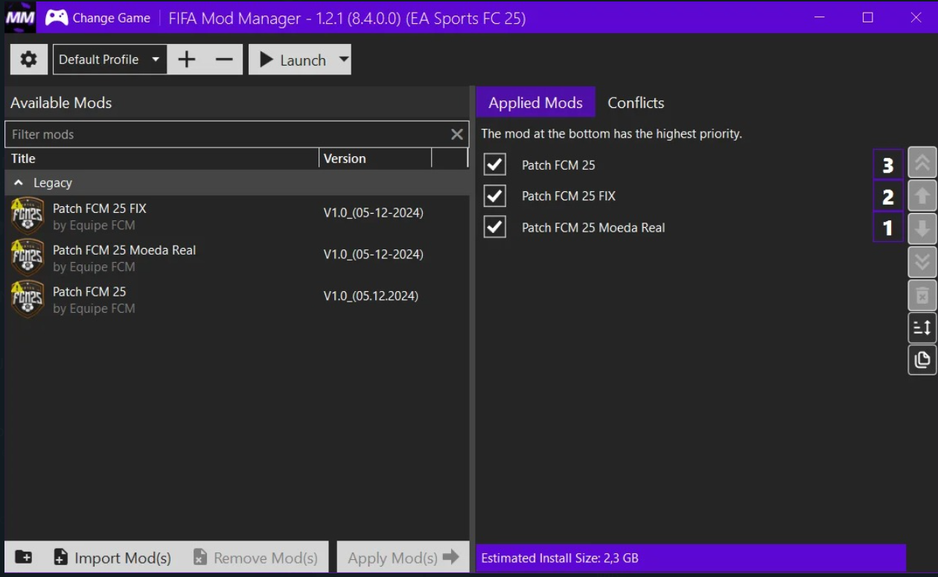Remove profile using the minus icon
The height and width of the screenshot is (577, 938).
coord(224,60)
